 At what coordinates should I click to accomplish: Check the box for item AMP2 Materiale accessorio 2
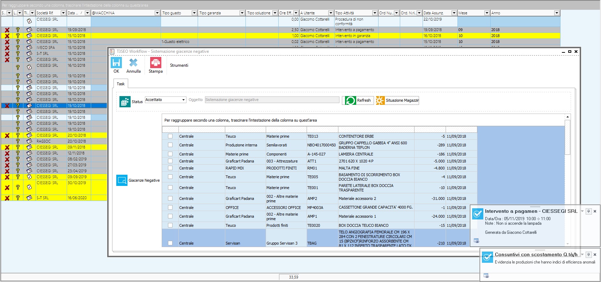(x=170, y=198)
